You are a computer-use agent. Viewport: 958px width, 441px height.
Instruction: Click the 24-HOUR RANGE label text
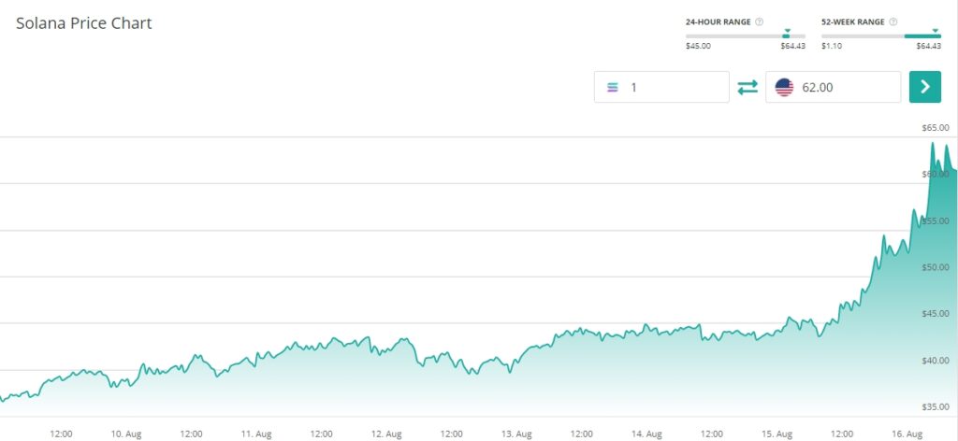pos(718,21)
